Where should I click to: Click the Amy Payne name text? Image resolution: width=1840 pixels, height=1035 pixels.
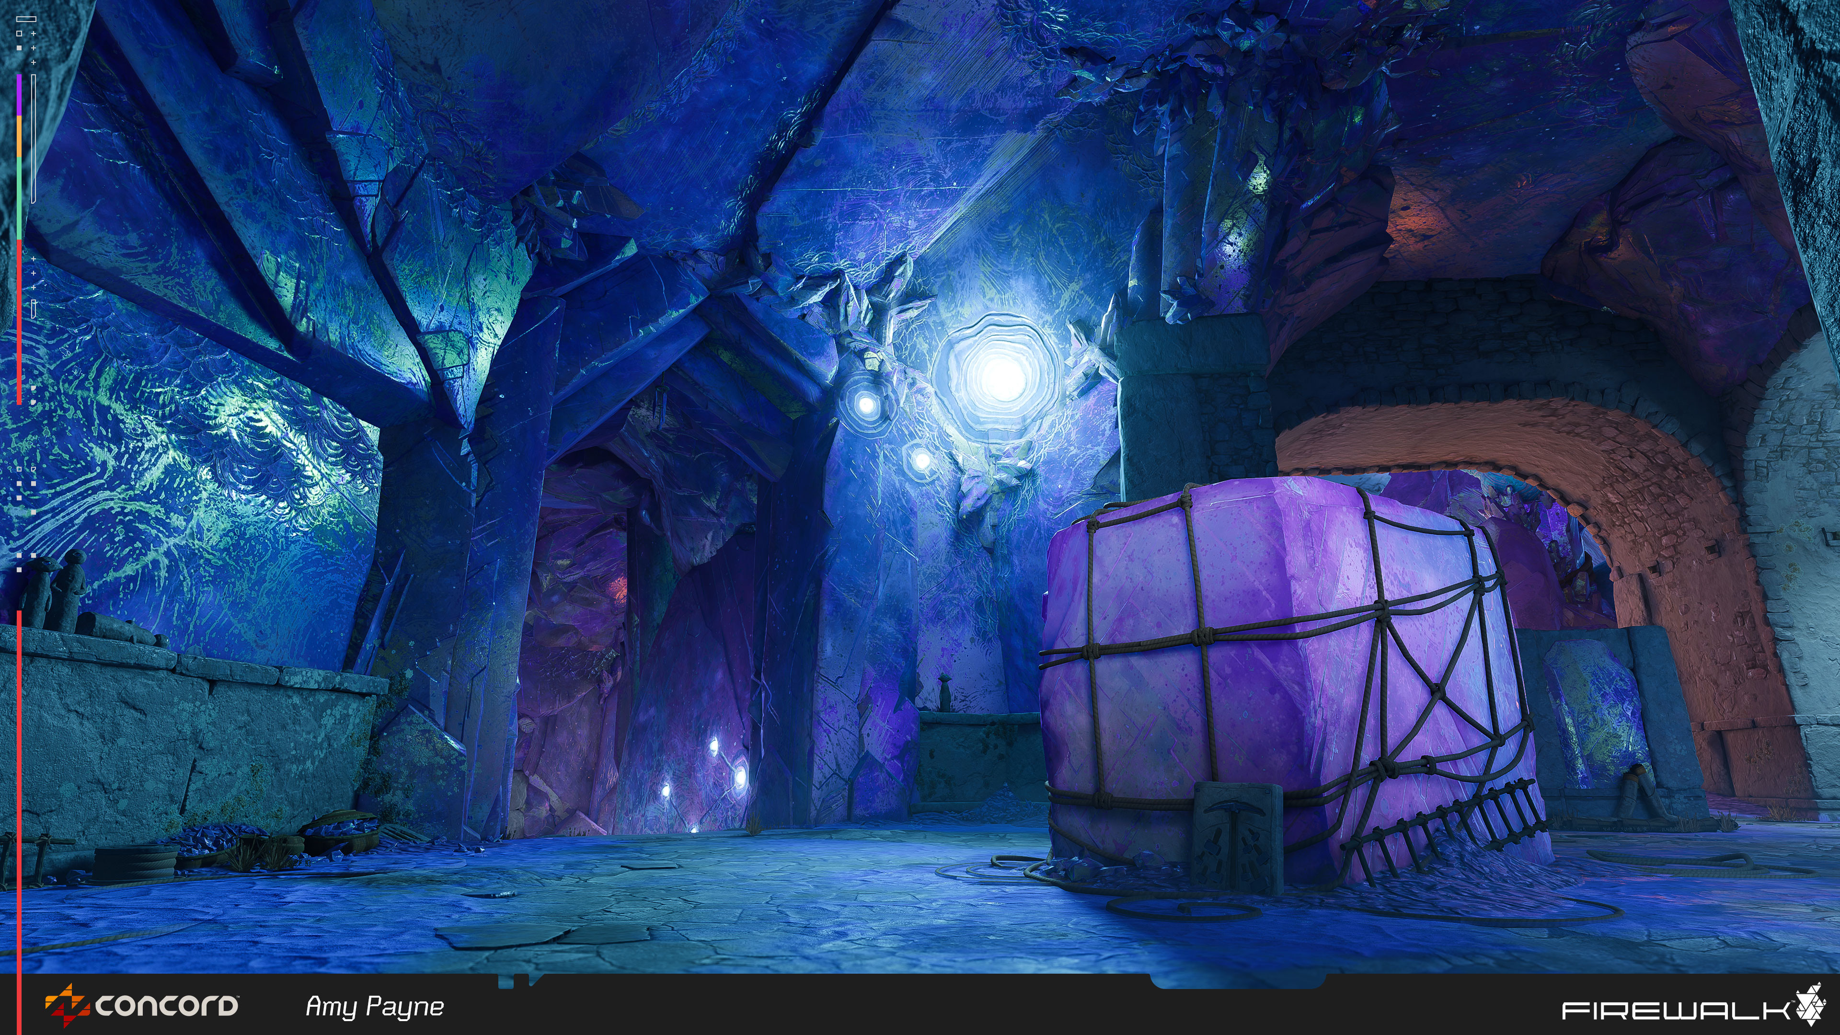[375, 1007]
